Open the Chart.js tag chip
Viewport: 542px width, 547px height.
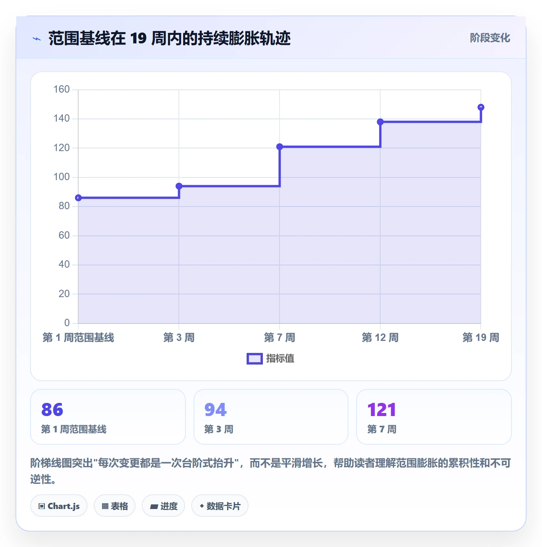click(x=59, y=506)
